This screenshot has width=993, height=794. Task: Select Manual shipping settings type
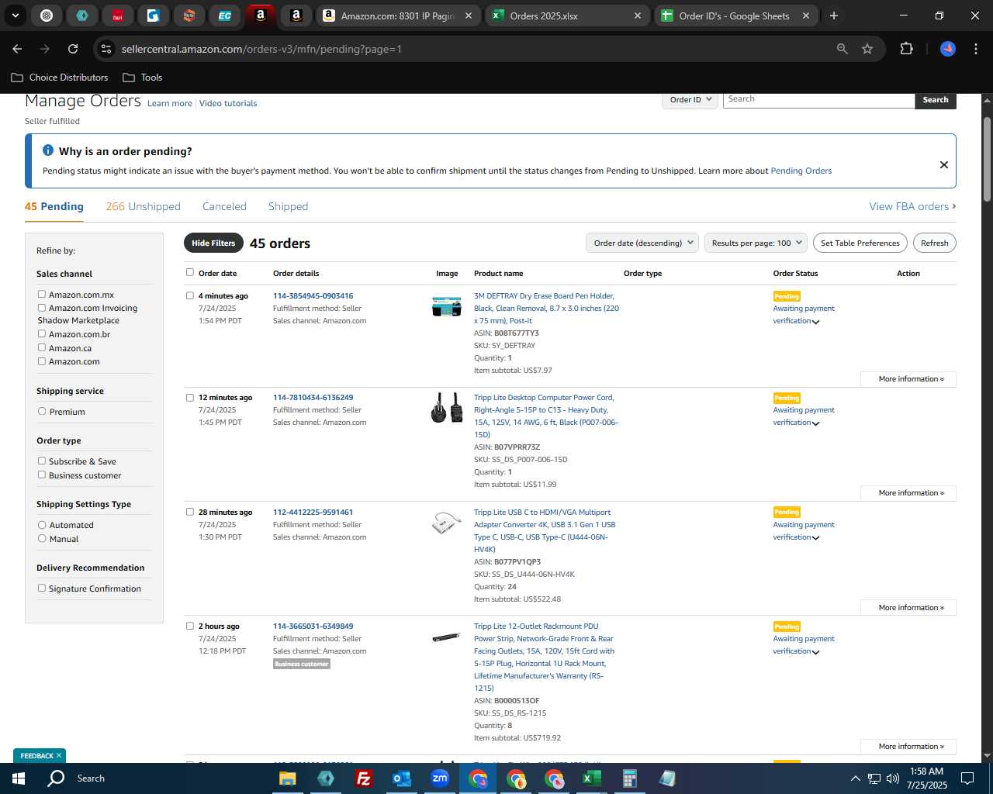coord(42,538)
